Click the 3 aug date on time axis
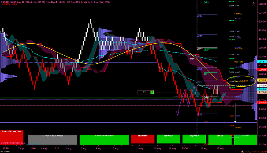Screen dimensions: 267x153 pyautogui.click(x=21, y=148)
